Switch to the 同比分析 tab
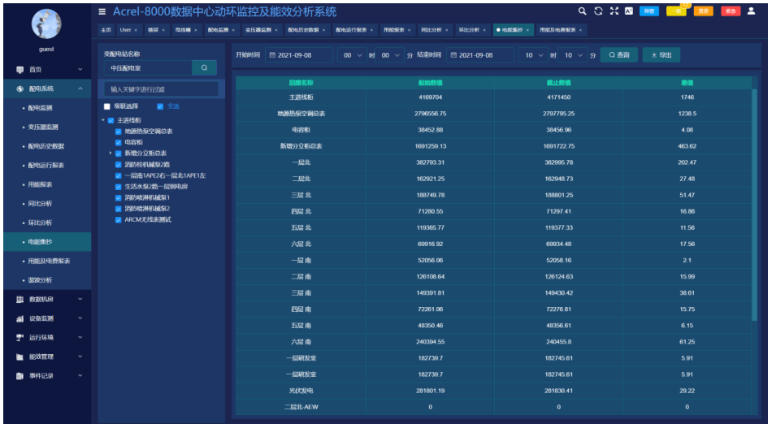Image resolution: width=772 pixels, height=428 pixels. [431, 30]
